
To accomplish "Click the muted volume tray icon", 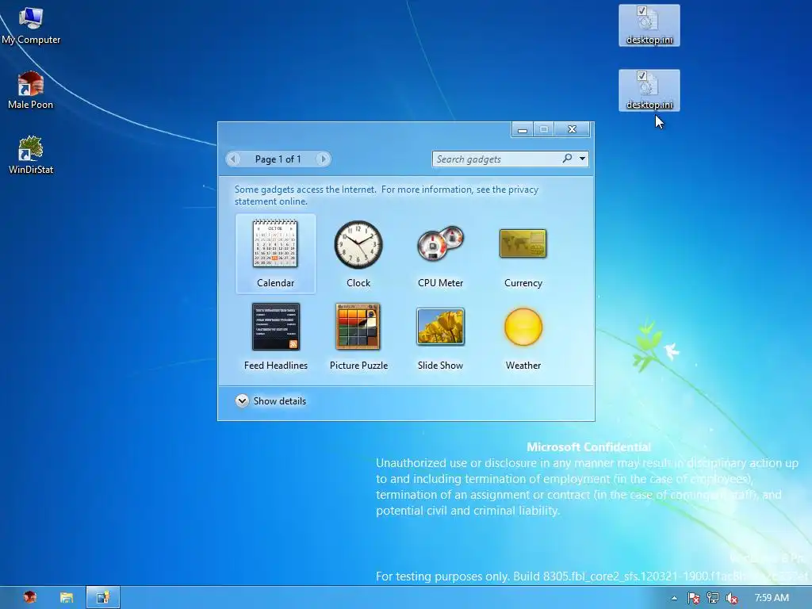I will coord(732,598).
